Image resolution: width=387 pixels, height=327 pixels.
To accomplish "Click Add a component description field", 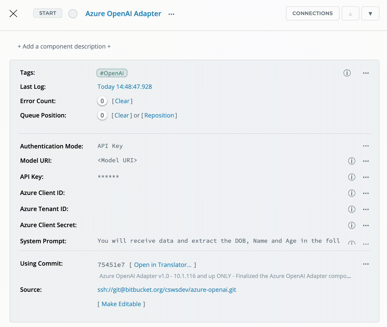I will [64, 47].
